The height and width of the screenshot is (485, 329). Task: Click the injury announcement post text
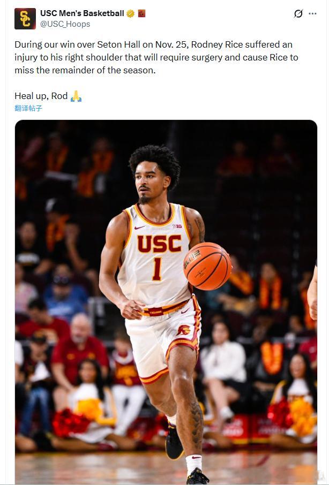point(156,57)
